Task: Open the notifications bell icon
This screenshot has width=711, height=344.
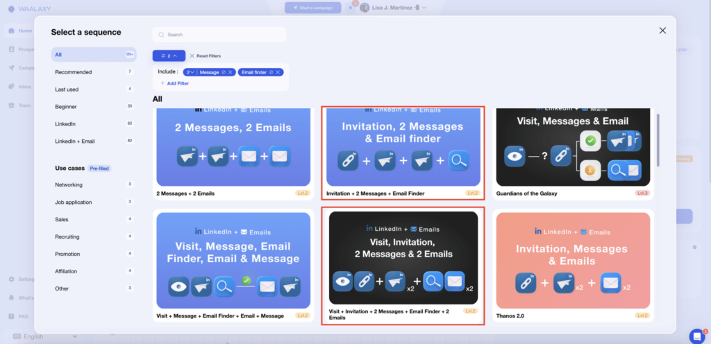Action: click(349, 8)
